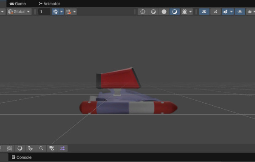Select the shaded wireframe sphere draw mode
Screen dimensions: 255x162
click(153, 12)
